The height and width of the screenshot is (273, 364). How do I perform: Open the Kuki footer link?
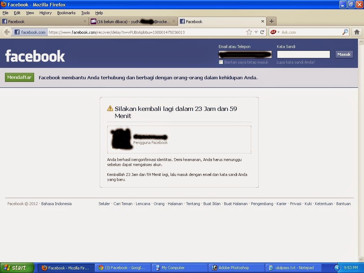pos(308,204)
